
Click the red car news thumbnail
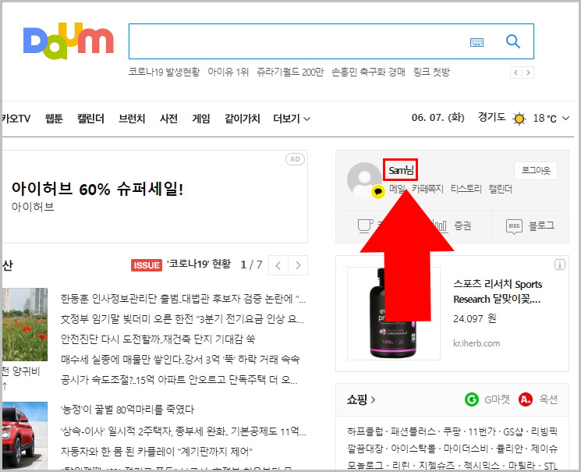click(24, 435)
